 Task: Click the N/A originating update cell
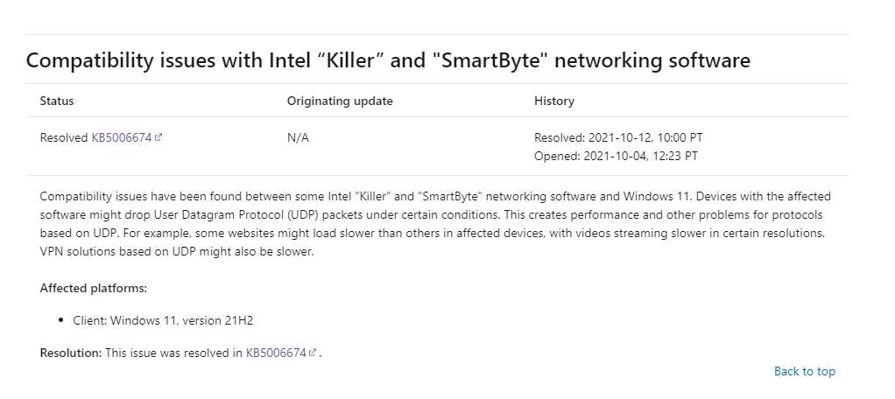tap(298, 137)
